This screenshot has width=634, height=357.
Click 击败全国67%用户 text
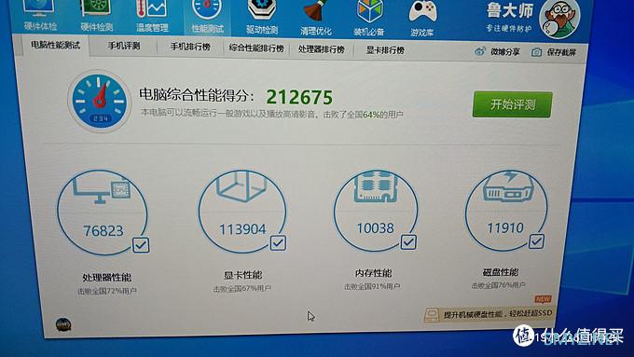(x=242, y=289)
